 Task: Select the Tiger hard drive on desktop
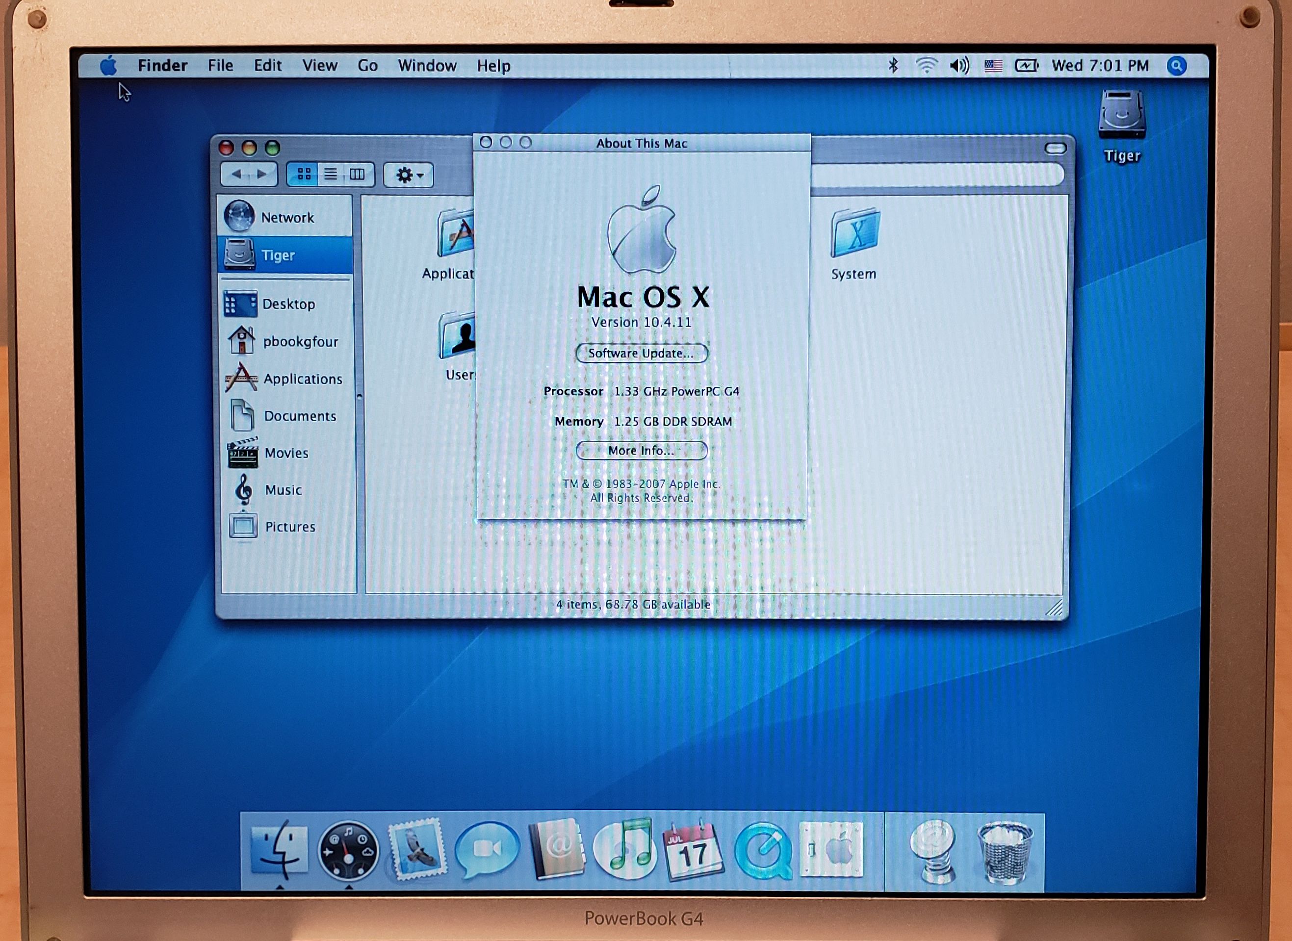click(x=1122, y=126)
